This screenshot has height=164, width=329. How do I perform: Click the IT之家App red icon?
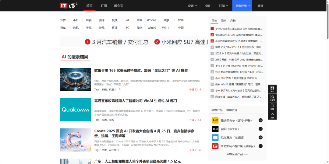pyautogui.click(x=215, y=146)
